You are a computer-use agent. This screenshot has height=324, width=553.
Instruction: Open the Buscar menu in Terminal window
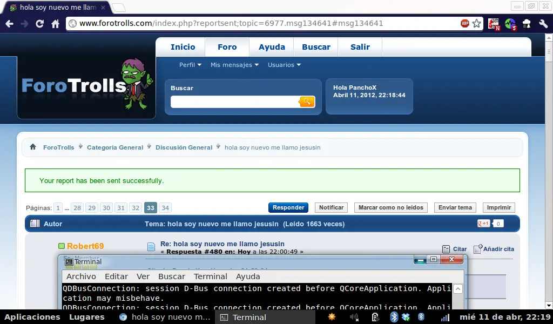[172, 276]
